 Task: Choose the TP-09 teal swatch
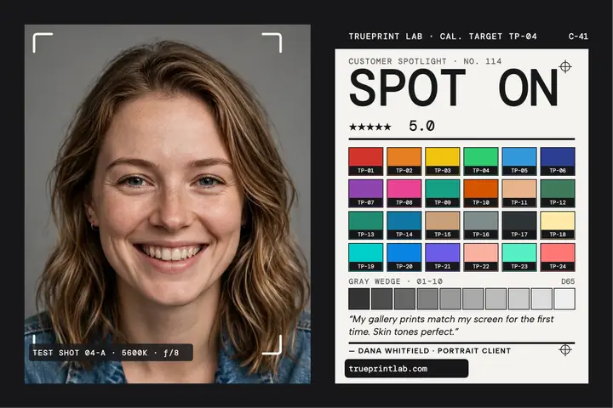[x=442, y=193]
